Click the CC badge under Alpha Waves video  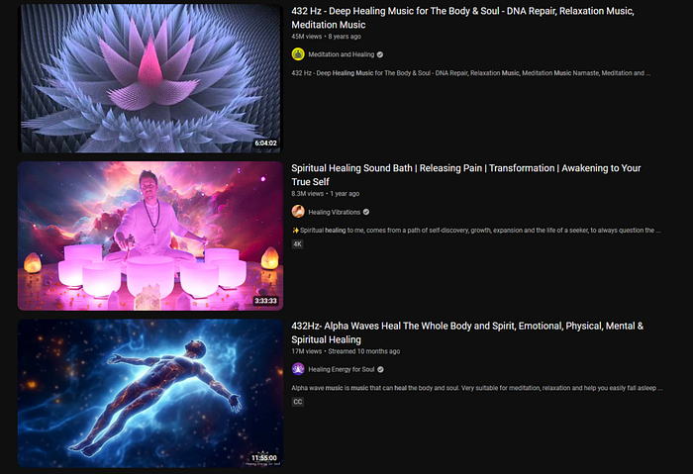coord(297,402)
